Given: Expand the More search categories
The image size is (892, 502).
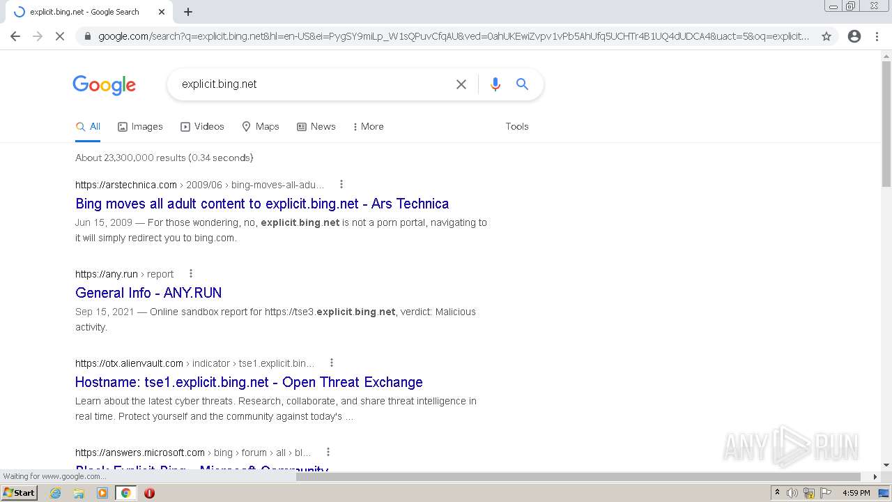Looking at the screenshot, I should click(368, 127).
